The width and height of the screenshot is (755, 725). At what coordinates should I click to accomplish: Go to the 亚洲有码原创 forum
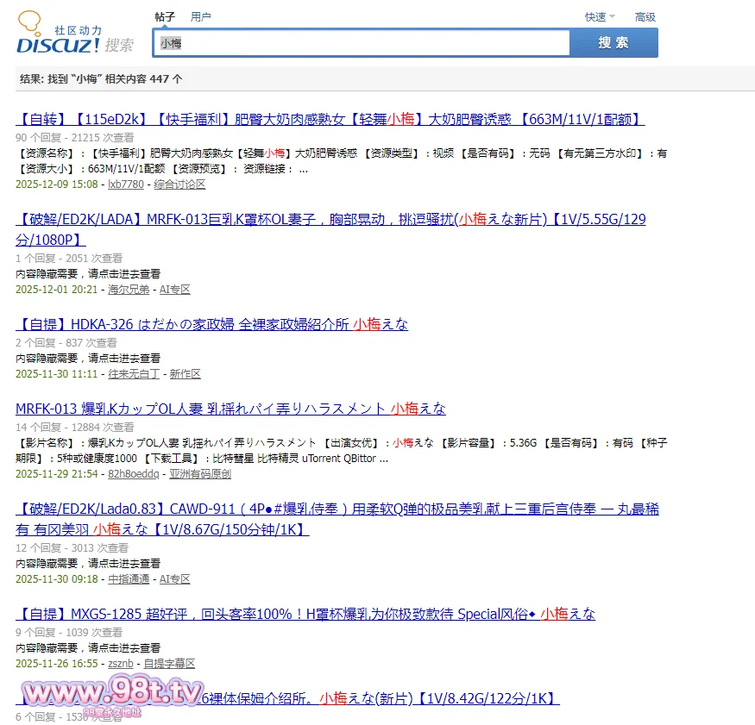point(200,473)
